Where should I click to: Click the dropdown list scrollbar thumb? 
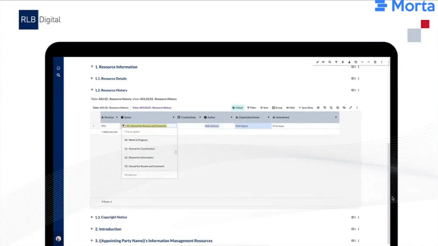(x=176, y=152)
